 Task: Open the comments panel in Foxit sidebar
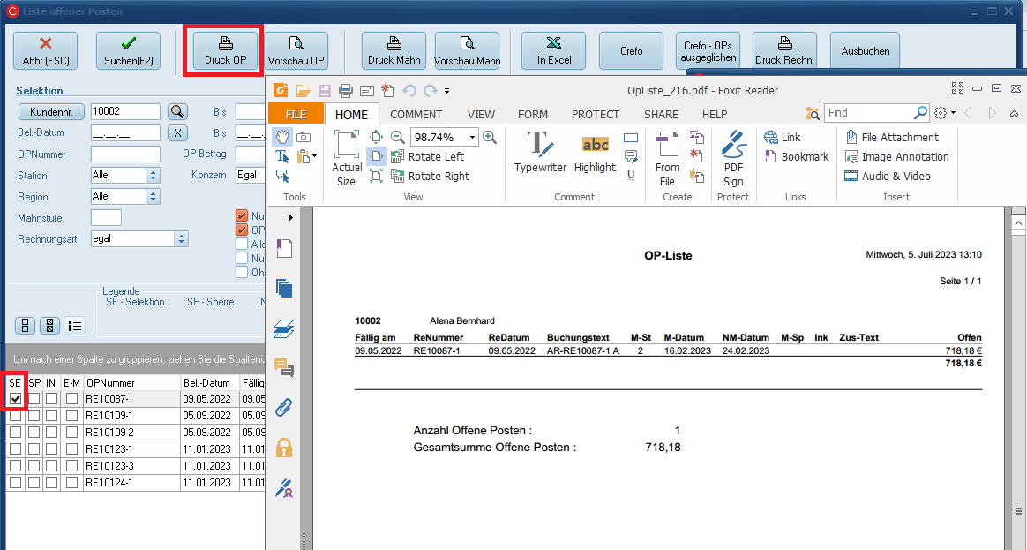coord(284,367)
